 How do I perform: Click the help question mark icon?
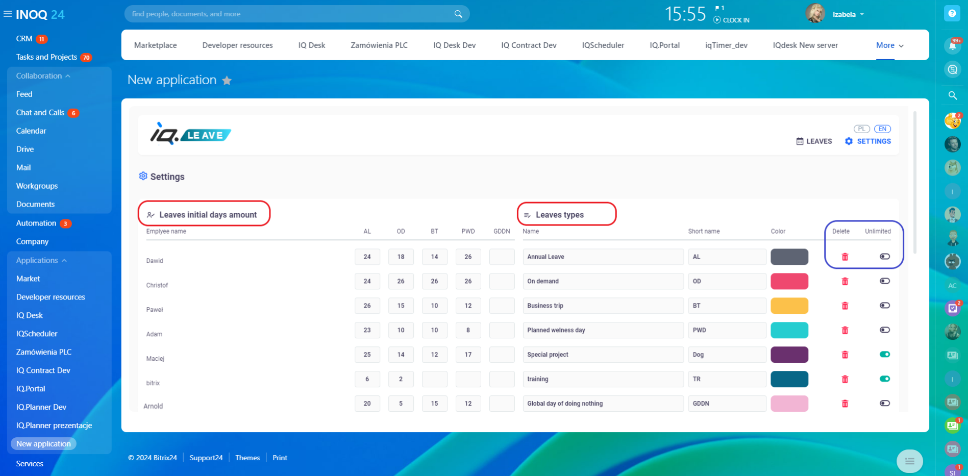point(952,14)
